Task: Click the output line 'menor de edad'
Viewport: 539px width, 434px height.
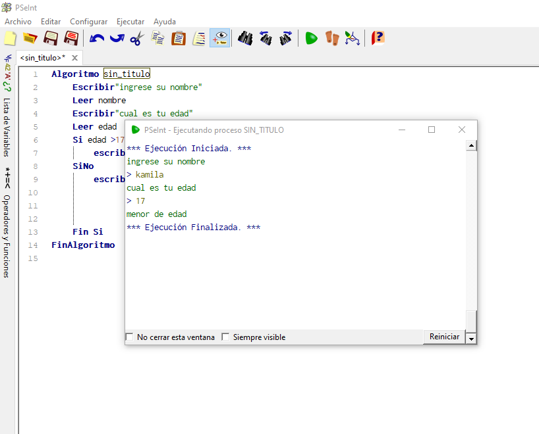Action: coord(157,214)
